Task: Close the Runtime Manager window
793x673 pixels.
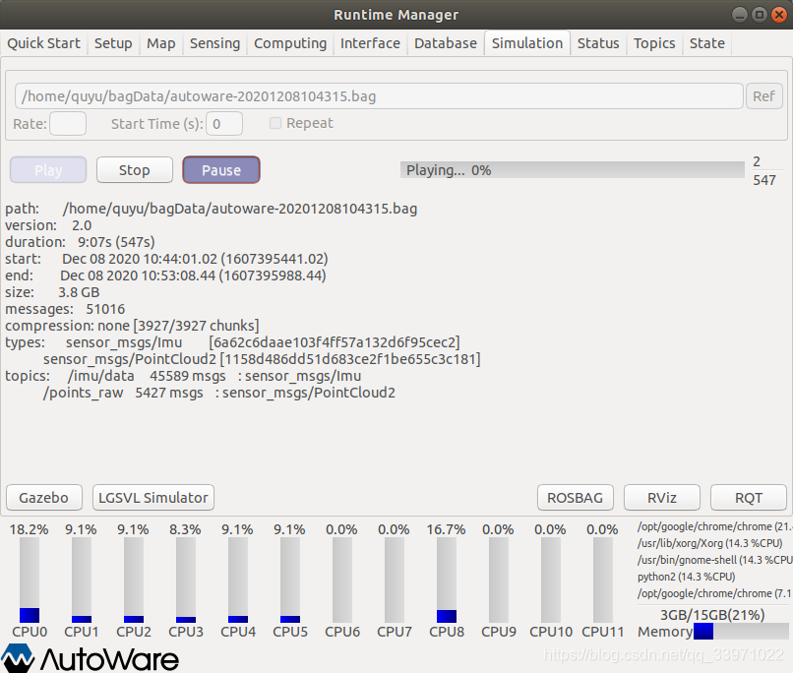Action: pyautogui.click(x=779, y=15)
